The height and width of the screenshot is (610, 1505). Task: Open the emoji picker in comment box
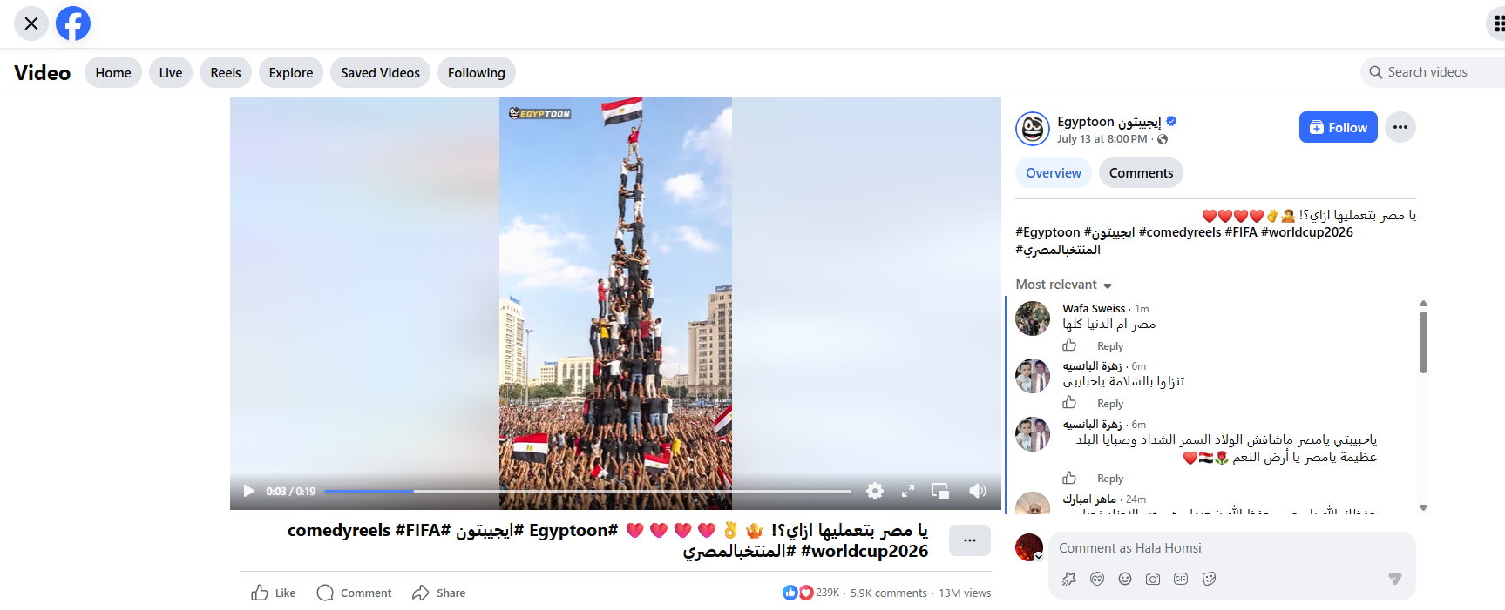point(1125,579)
